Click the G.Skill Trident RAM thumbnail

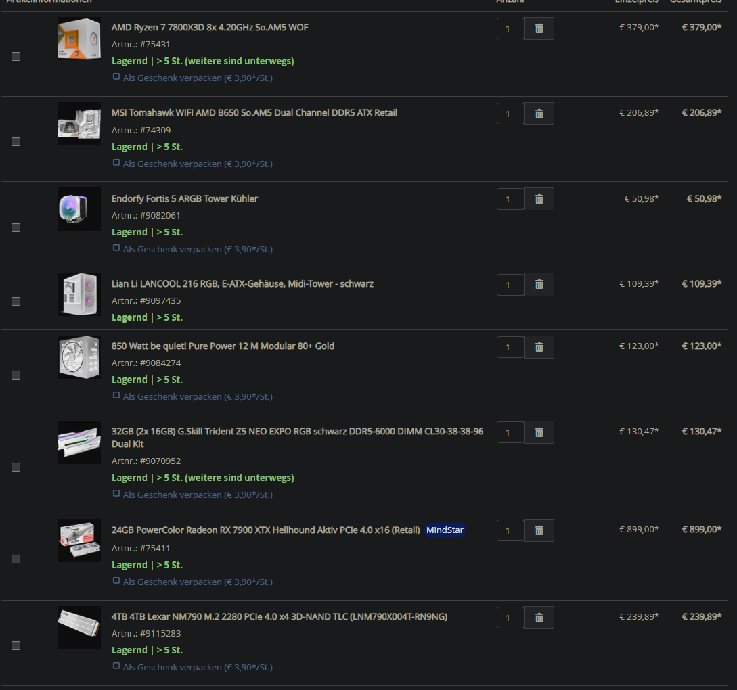click(79, 442)
